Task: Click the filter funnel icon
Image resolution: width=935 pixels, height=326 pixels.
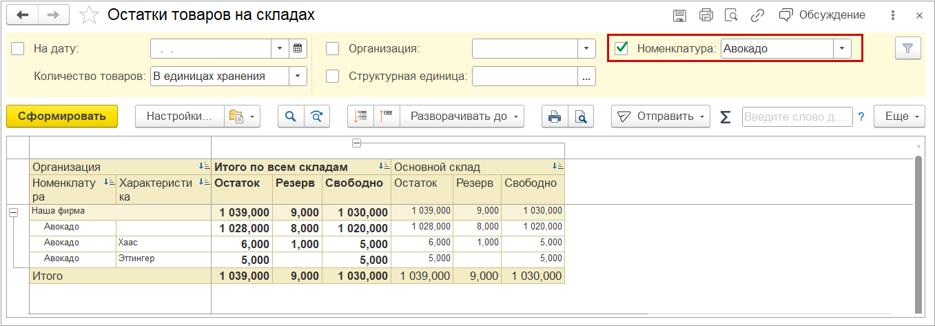Action: pos(907,48)
